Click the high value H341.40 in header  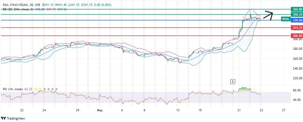pyautogui.click(x=61, y=5)
